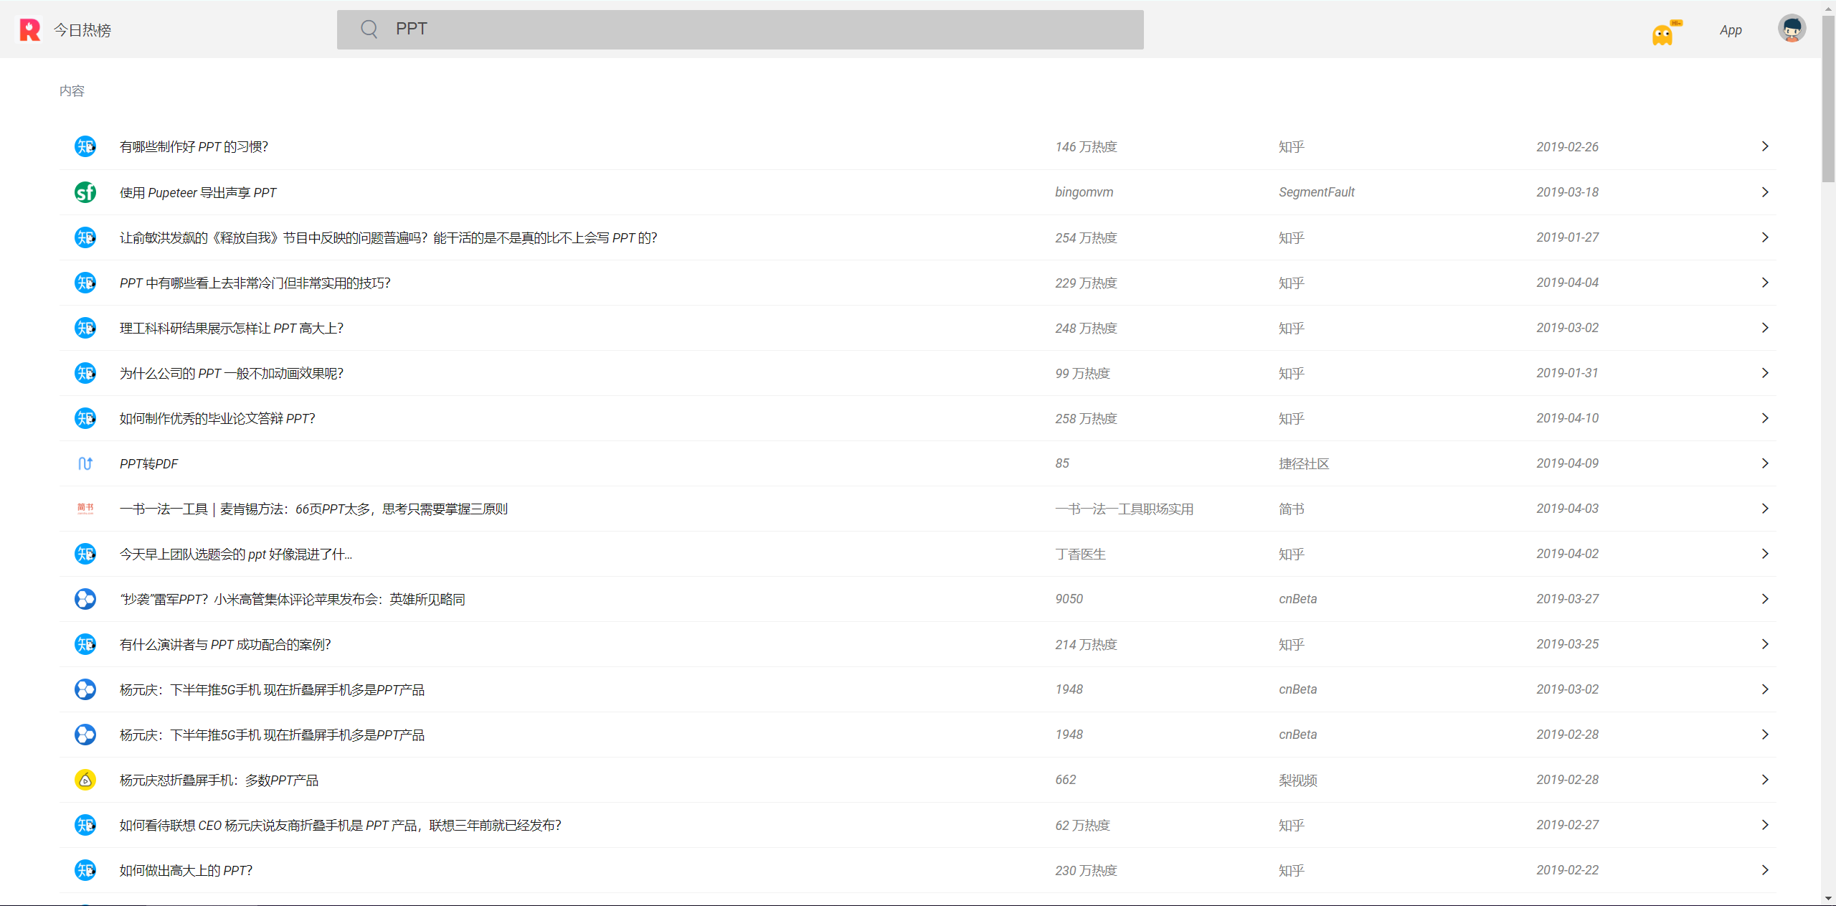Click the Zhihu icon on first result
1836x906 pixels.
85,146
